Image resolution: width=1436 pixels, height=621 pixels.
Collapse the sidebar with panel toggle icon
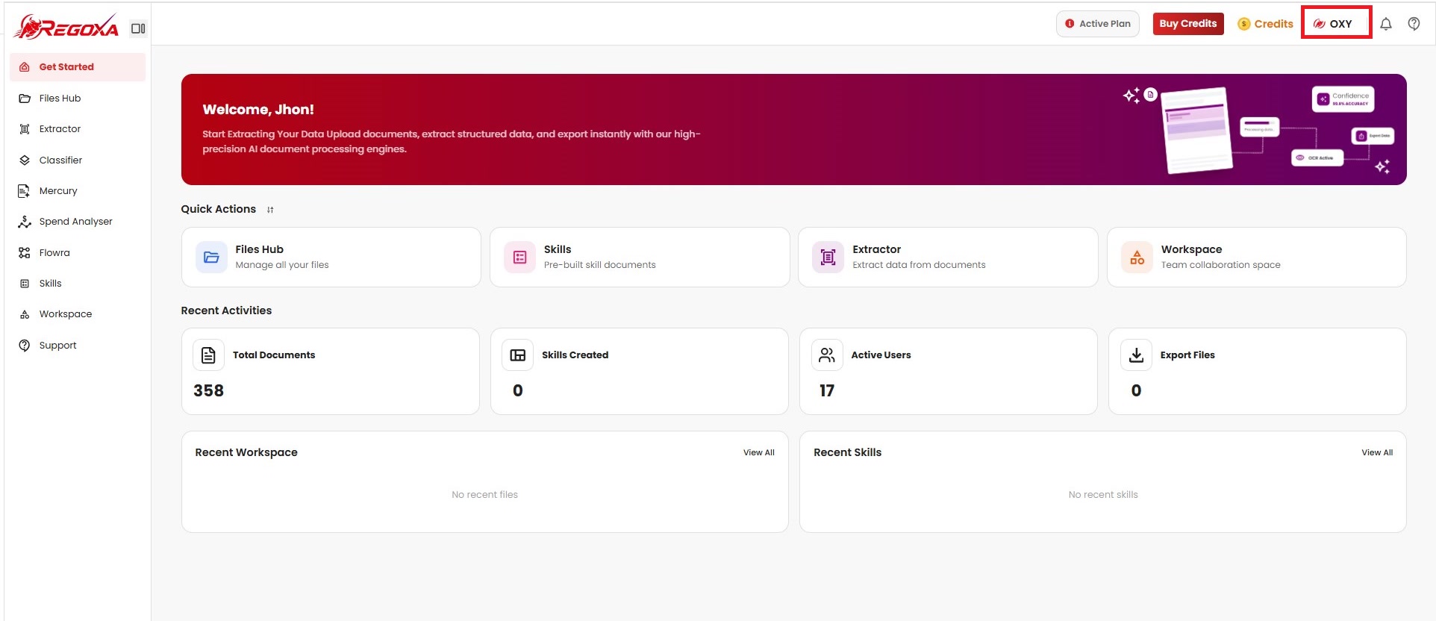pyautogui.click(x=138, y=28)
